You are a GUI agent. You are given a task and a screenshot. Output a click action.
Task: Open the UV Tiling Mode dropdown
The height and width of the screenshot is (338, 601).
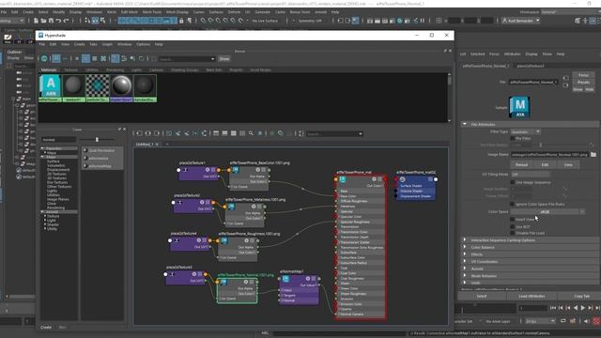tap(530, 174)
